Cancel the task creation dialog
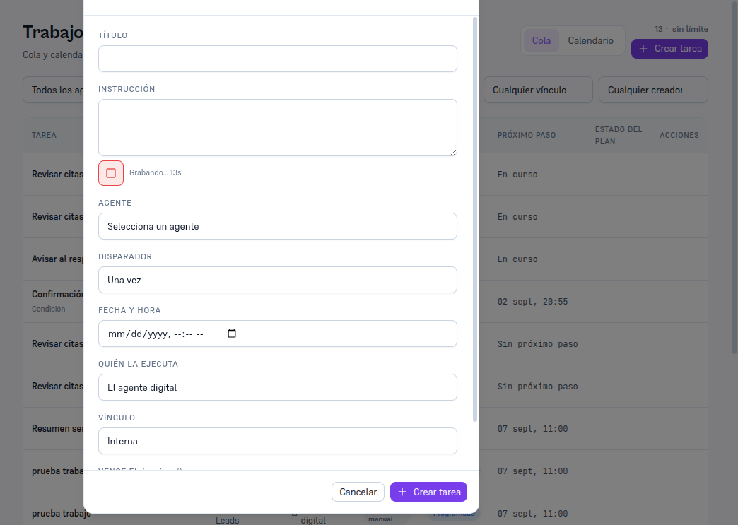This screenshot has width=738, height=525. coord(358,492)
